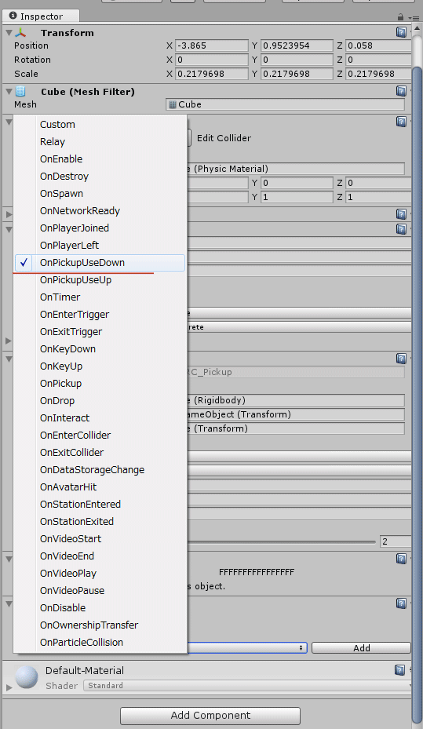Image resolution: width=423 pixels, height=729 pixels.
Task: Click the Mesh Filter grid icon
Action: click(x=21, y=91)
